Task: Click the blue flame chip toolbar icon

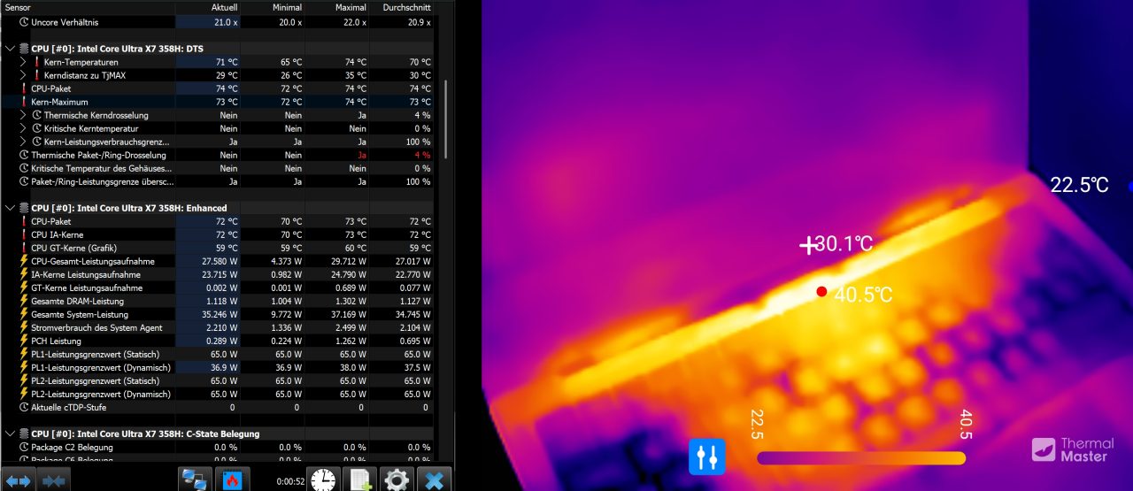Action: (x=233, y=479)
